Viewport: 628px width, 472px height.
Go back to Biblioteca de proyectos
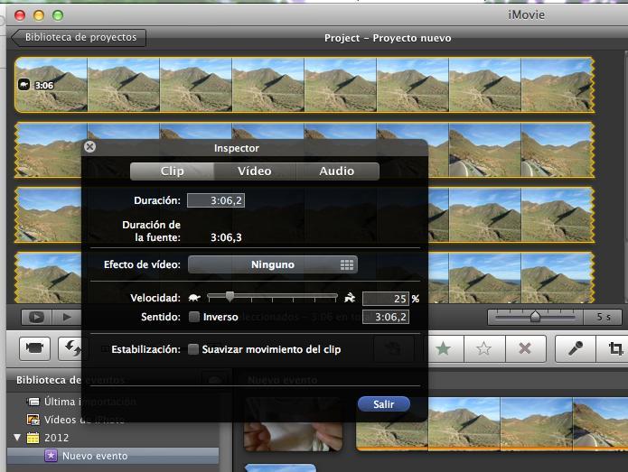[80, 38]
